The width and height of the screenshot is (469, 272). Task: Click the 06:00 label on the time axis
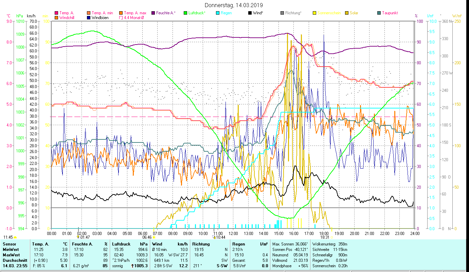point(143,233)
